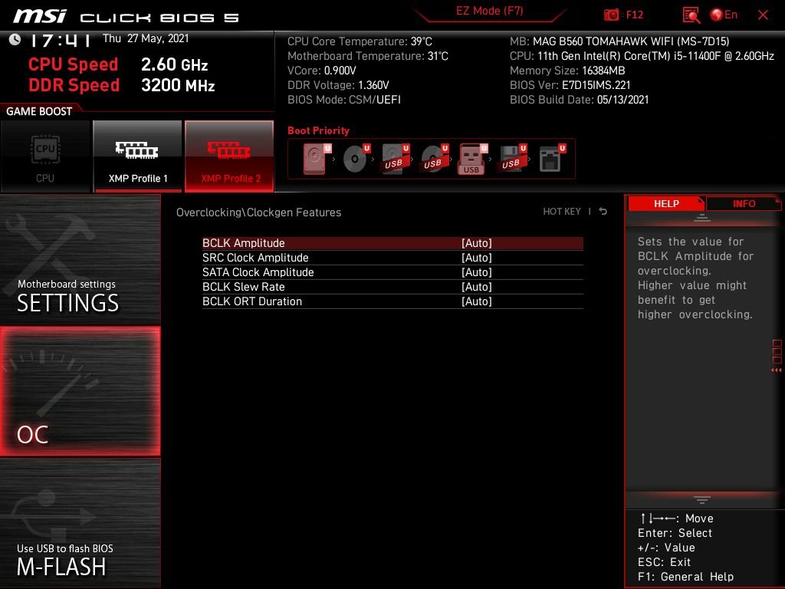Open the SATA Clock Amplitude [Auto] dropdown
The width and height of the screenshot is (785, 589).
pos(477,272)
